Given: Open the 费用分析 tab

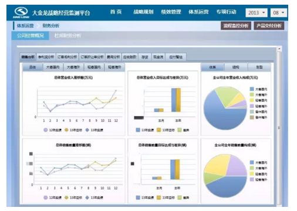Looking at the screenshot, I should pyautogui.click(x=113, y=57).
